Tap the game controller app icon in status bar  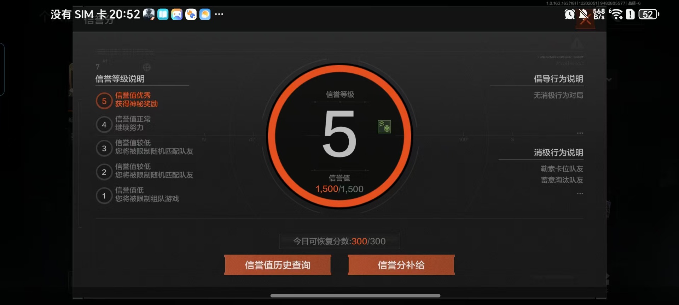177,14
